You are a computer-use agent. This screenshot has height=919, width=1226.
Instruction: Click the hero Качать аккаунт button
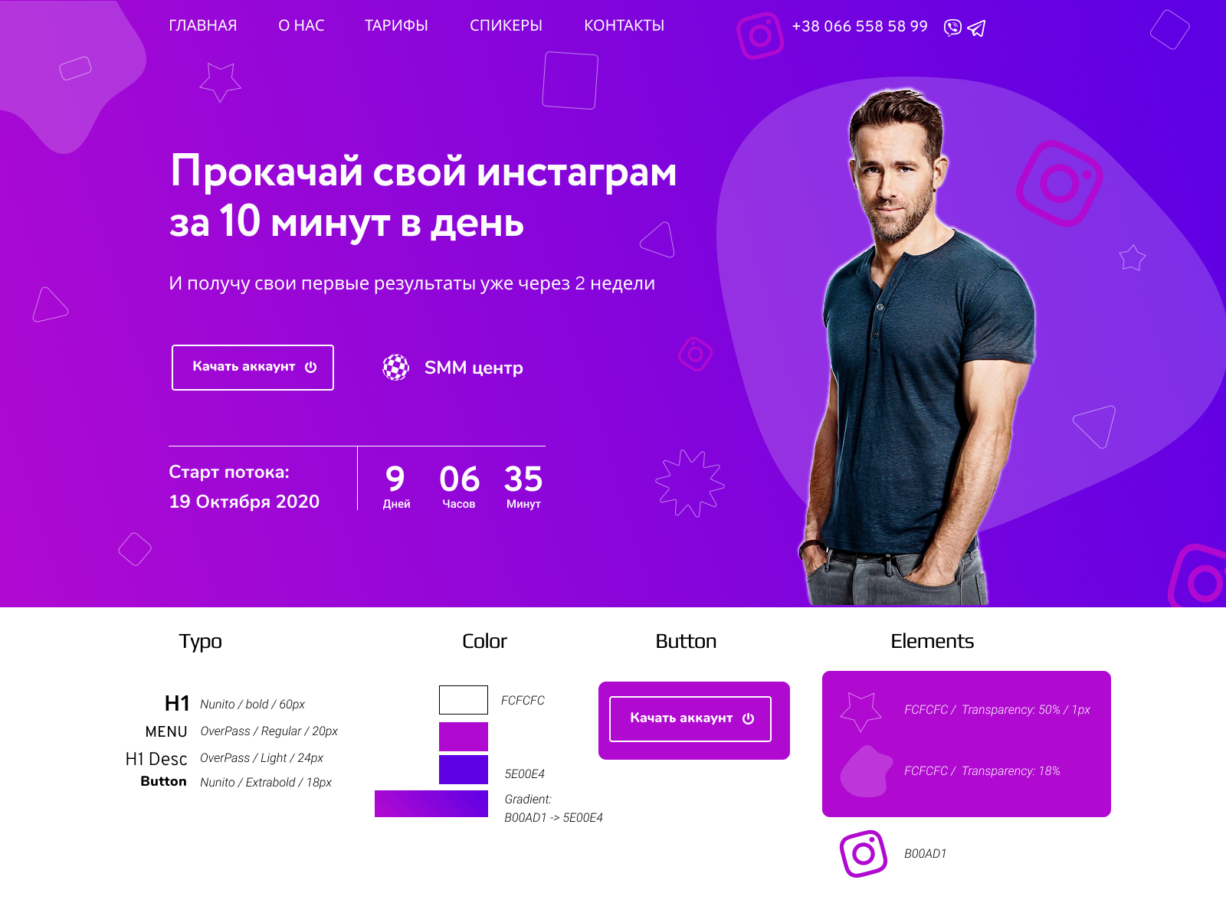(253, 368)
